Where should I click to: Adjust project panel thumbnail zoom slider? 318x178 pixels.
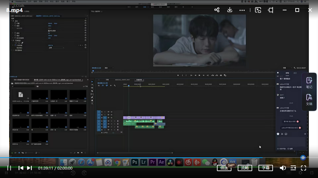[x=30, y=153]
